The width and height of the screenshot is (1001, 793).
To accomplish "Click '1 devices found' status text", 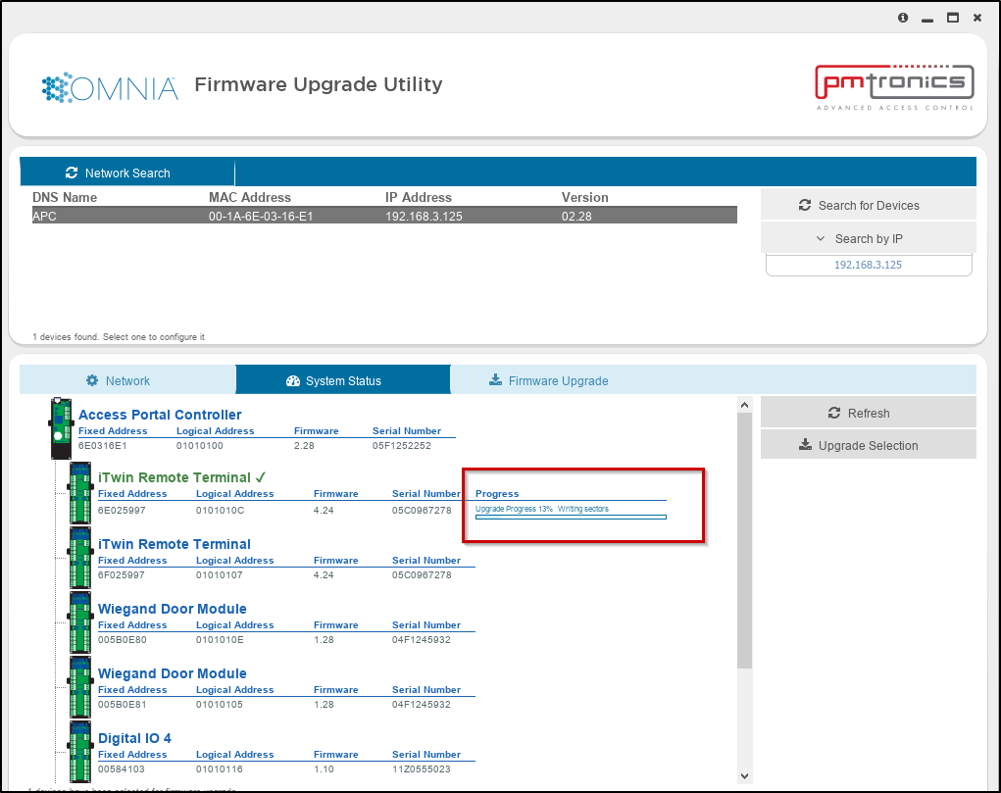I will (x=118, y=336).
